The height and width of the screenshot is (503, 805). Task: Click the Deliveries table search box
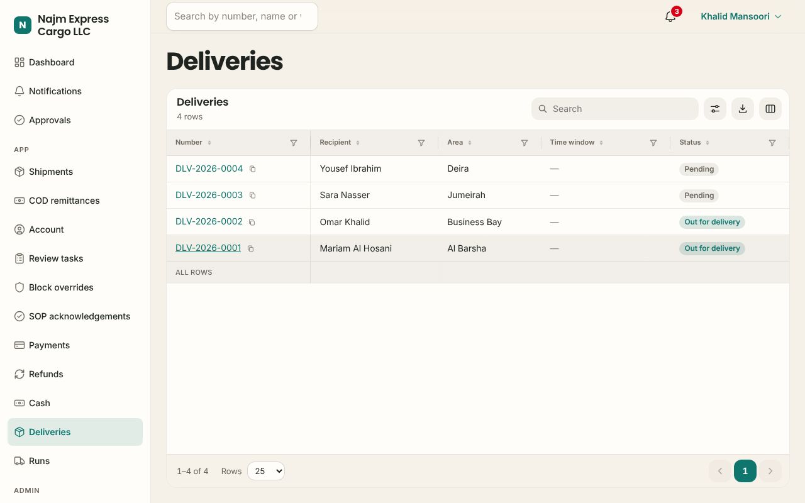[x=615, y=109]
